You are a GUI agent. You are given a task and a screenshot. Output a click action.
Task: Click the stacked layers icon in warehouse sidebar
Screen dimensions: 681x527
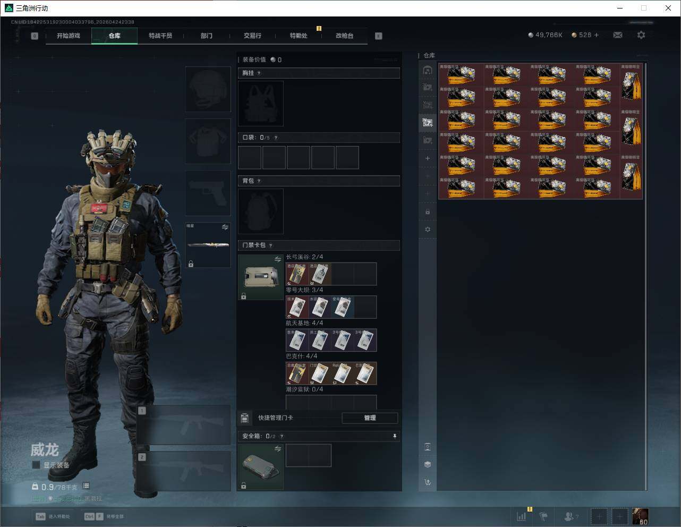(x=428, y=464)
